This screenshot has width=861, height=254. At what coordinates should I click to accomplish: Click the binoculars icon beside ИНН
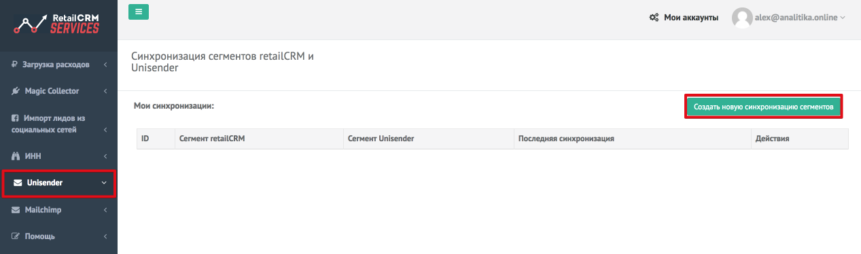(16, 156)
